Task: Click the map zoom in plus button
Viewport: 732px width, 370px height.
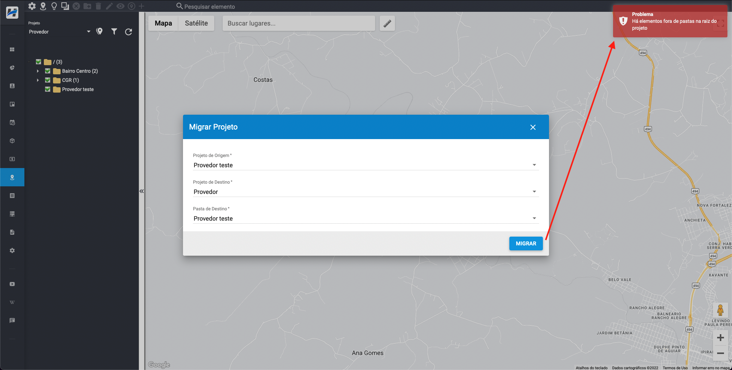Action: pyautogui.click(x=720, y=338)
